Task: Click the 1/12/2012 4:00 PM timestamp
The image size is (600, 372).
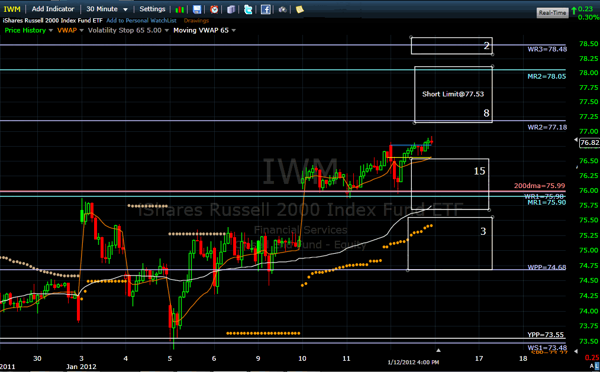Action: click(x=413, y=362)
